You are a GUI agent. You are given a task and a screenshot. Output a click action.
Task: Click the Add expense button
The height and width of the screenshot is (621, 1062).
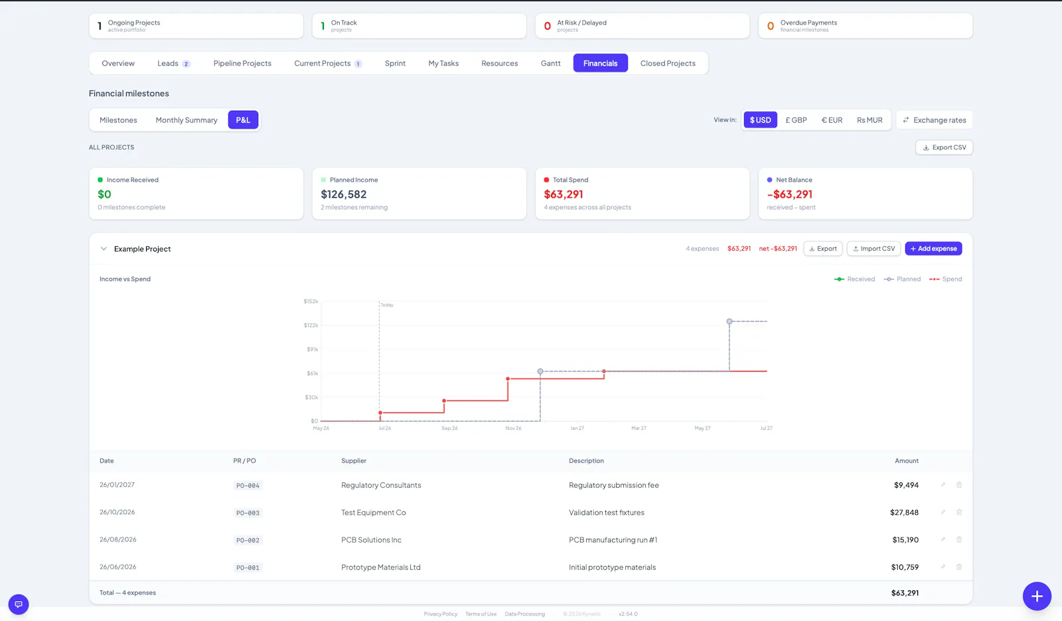[933, 249]
